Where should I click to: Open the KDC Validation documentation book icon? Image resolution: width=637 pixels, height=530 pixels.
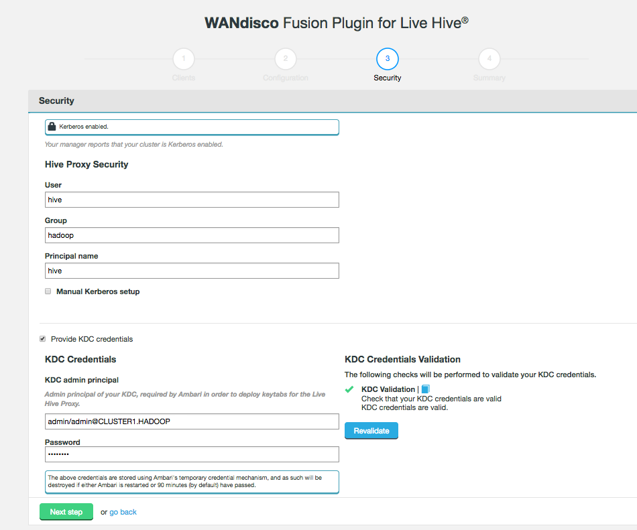coord(425,389)
